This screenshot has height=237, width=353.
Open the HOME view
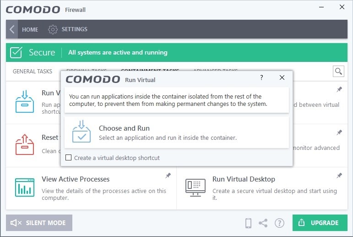pos(30,29)
